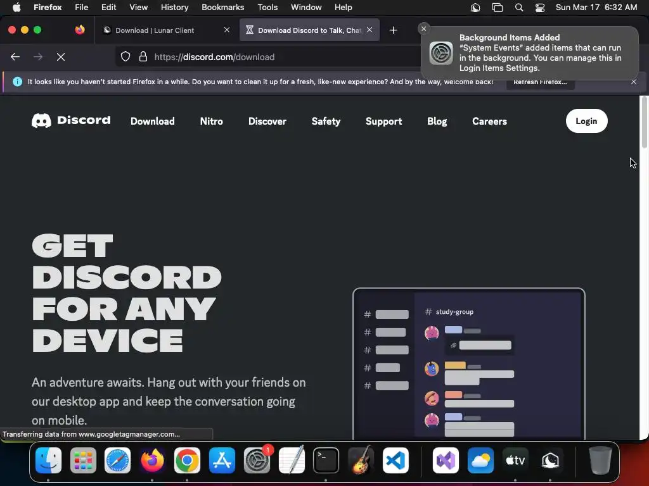Open the Edit menu
This screenshot has width=649, height=486.
pos(109,7)
